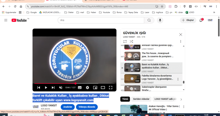This screenshot has width=220, height=116.
Task: Open The fire house playlist video thumbnail
Action: (x=132, y=56)
